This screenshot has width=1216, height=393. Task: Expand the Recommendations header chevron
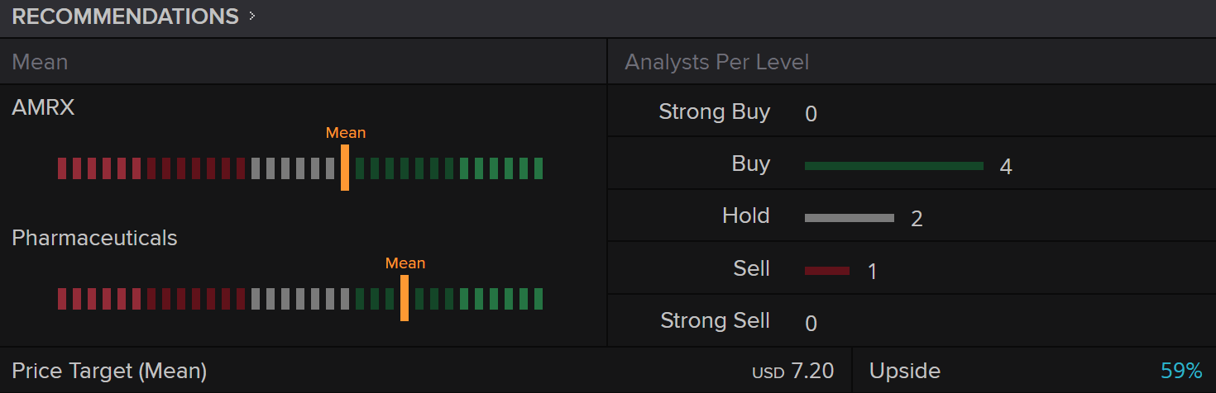point(251,16)
